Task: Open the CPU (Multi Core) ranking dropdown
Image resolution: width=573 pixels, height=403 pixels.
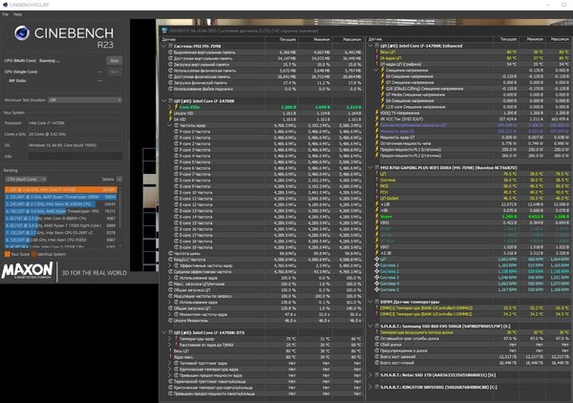Action: tap(26, 179)
